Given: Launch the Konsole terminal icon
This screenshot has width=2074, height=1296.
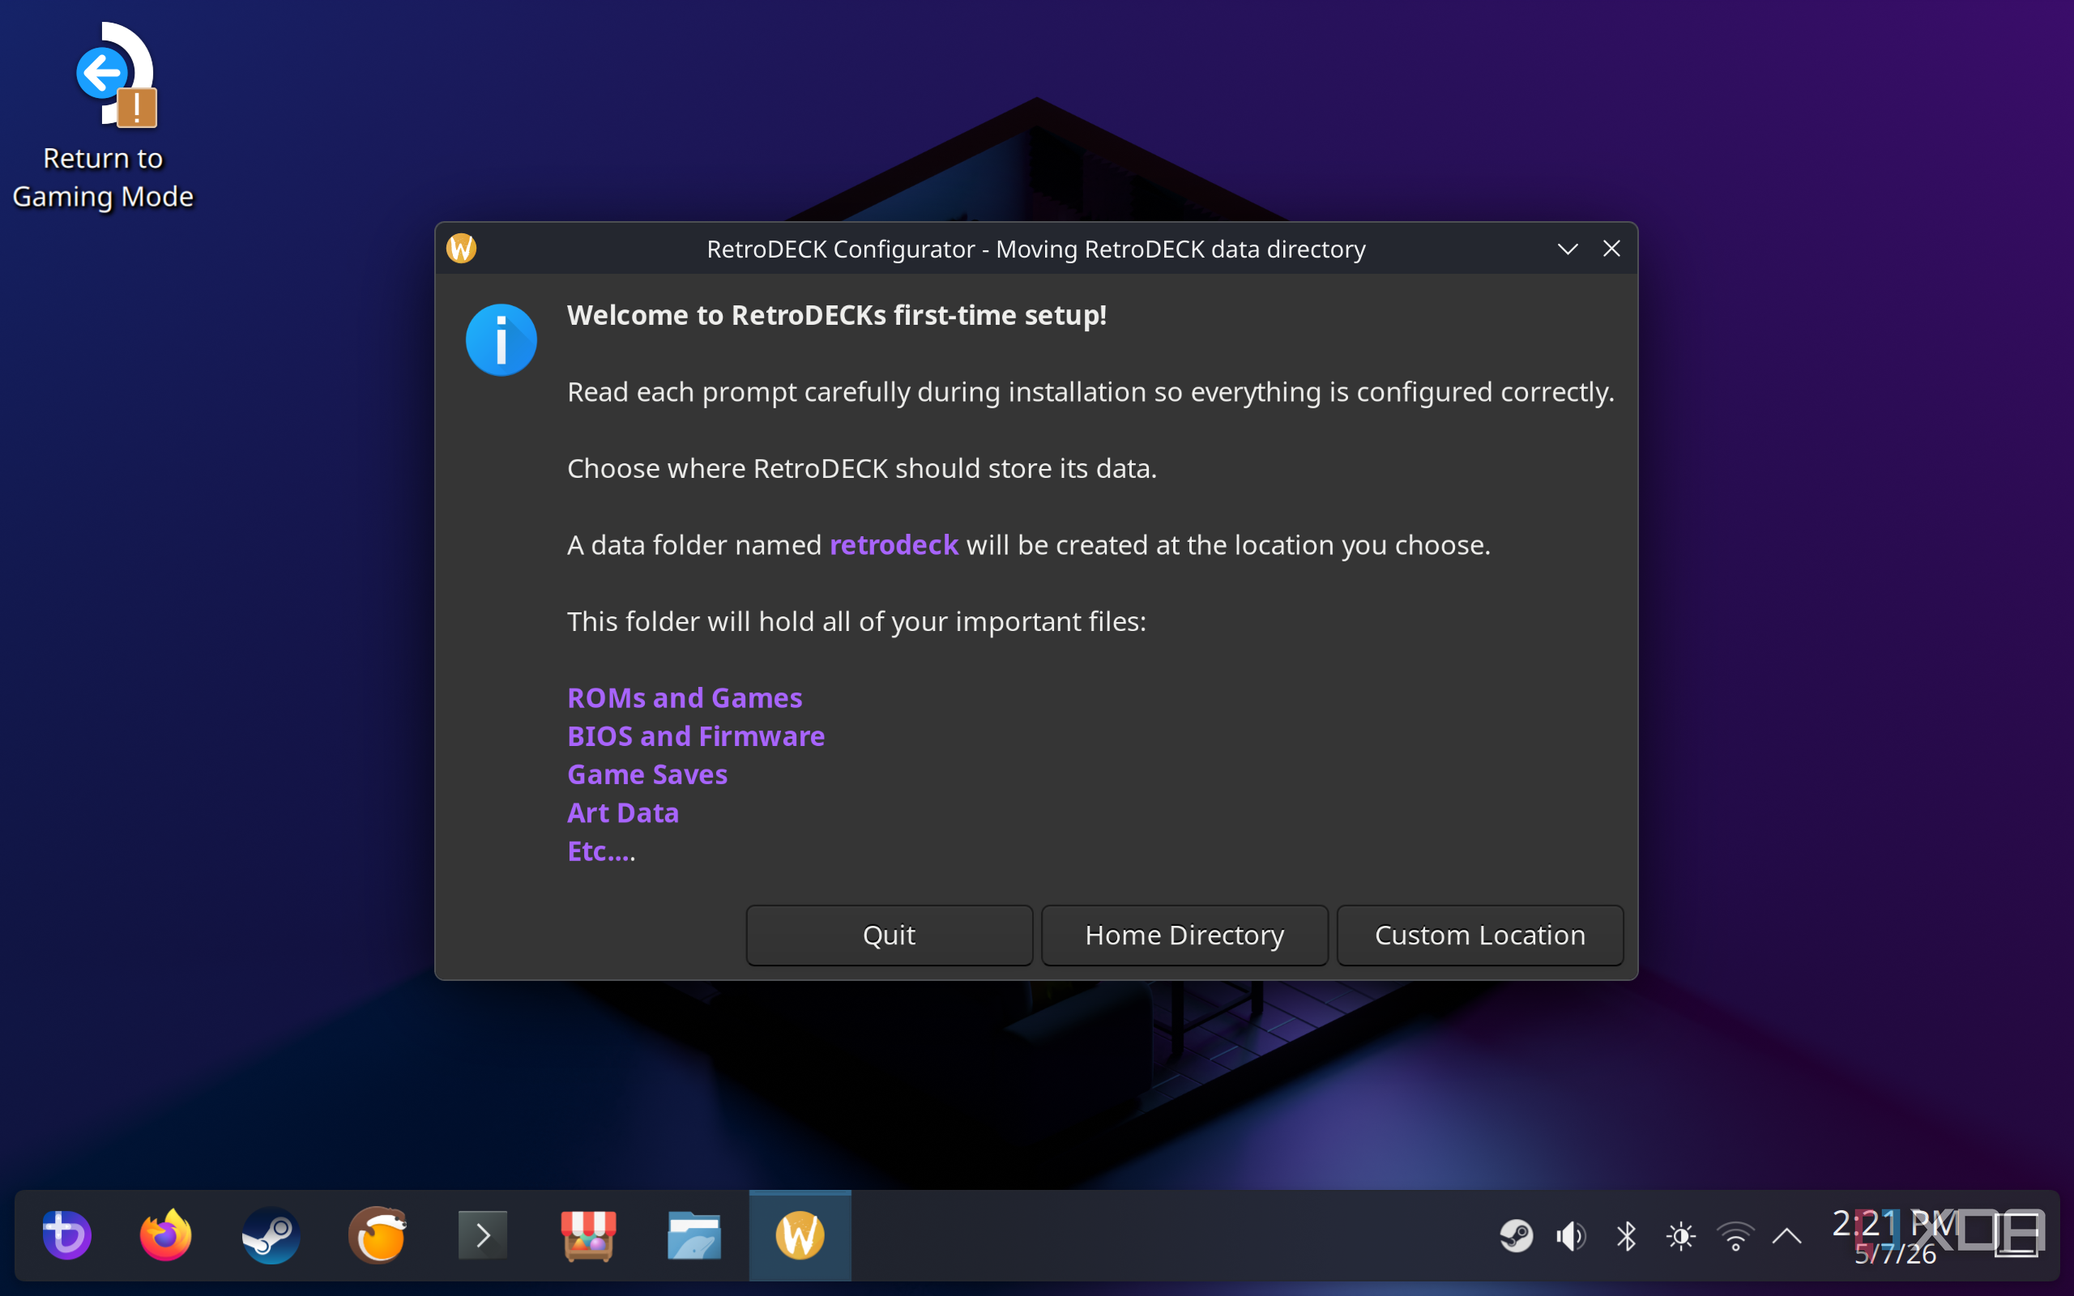Looking at the screenshot, I should [x=483, y=1235].
